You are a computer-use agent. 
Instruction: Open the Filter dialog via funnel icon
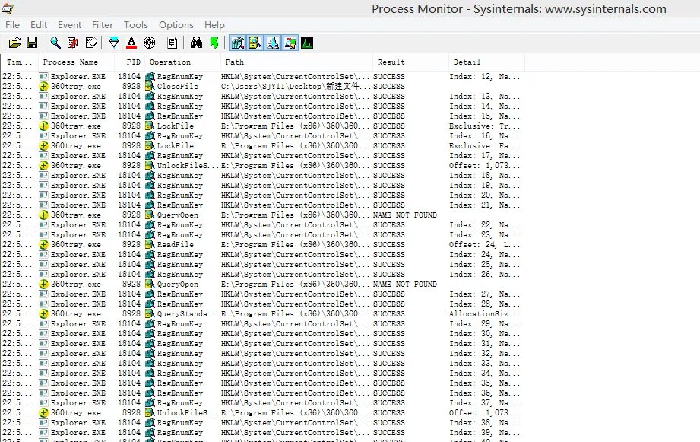click(x=114, y=43)
